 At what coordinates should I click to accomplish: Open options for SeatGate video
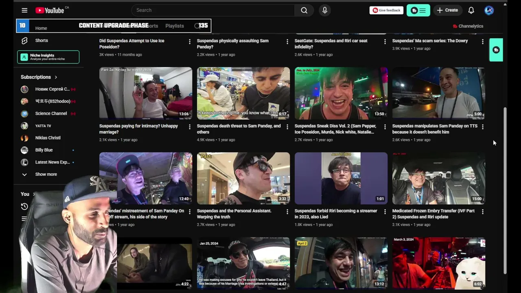pyautogui.click(x=385, y=42)
